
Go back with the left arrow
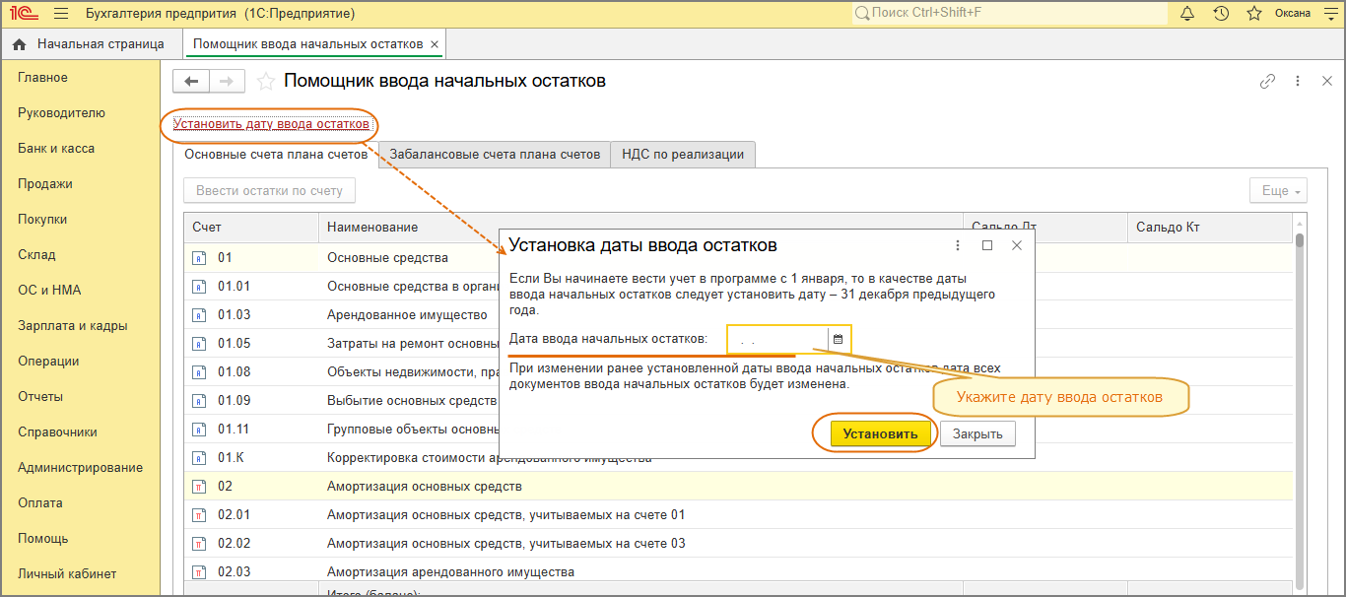pos(191,81)
